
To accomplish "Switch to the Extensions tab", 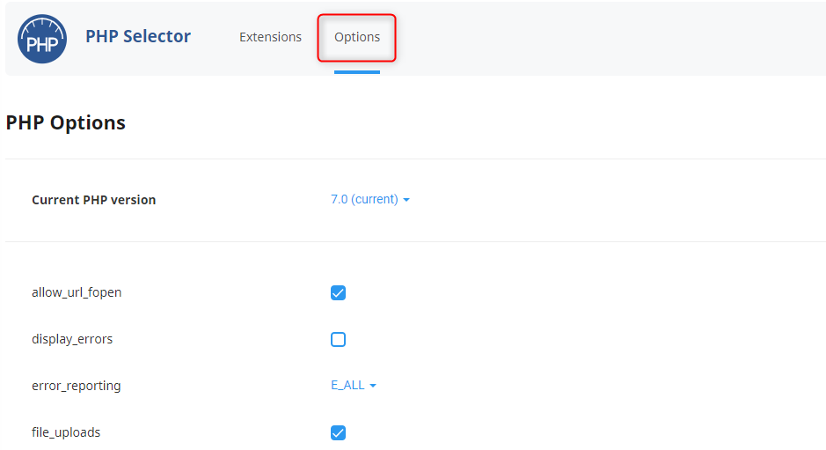I will click(x=270, y=37).
